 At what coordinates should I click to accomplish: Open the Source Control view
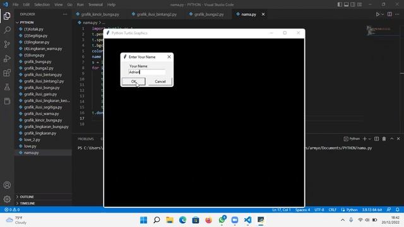(7, 44)
